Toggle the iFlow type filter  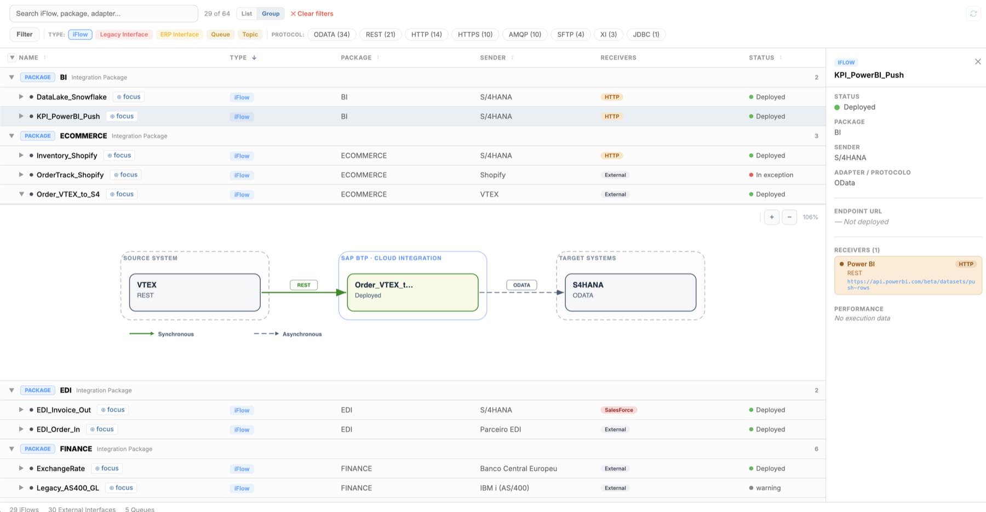[x=80, y=34]
